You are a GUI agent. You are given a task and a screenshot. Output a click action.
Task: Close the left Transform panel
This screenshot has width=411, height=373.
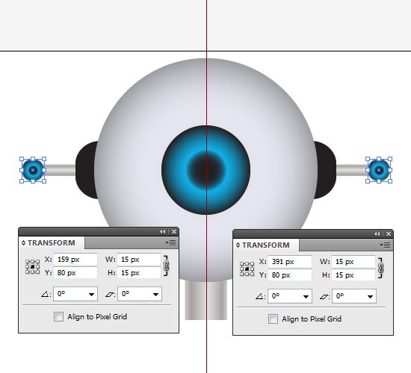[x=174, y=232]
